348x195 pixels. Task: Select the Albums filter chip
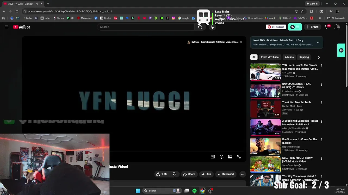(x=289, y=57)
